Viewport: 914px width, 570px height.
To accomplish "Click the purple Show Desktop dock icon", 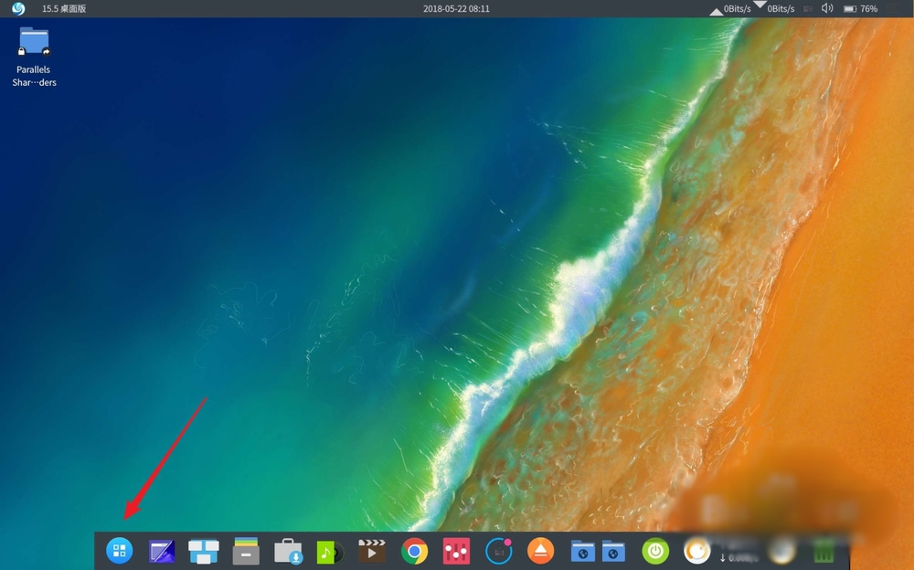I will [x=162, y=551].
